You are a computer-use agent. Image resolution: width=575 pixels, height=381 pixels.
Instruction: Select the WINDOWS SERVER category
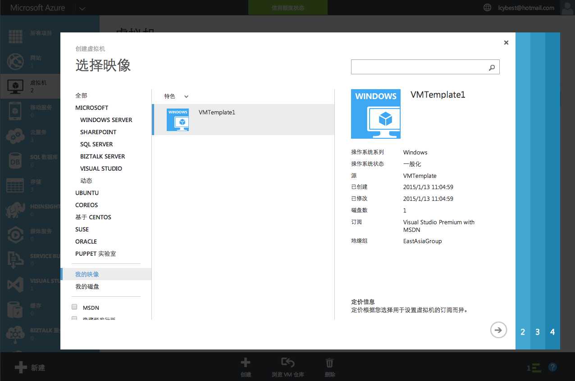pos(106,120)
